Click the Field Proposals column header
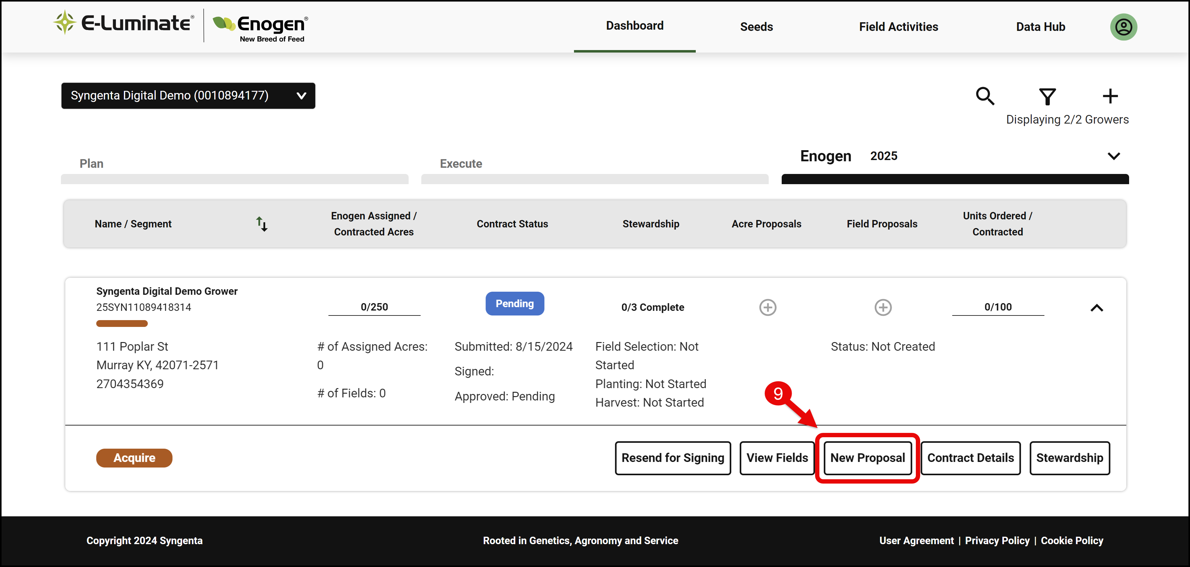1190x567 pixels. pyautogui.click(x=882, y=224)
